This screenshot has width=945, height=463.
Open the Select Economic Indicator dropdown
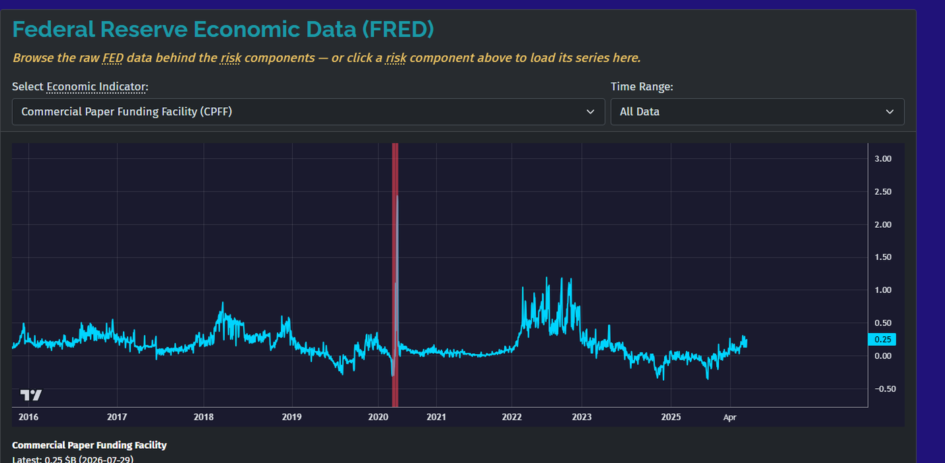coord(308,112)
